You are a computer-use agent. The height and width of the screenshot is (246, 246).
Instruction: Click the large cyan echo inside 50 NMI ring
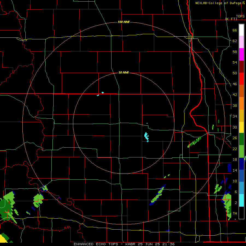147,136
